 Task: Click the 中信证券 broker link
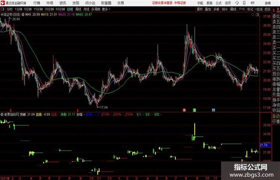click(x=180, y=3)
